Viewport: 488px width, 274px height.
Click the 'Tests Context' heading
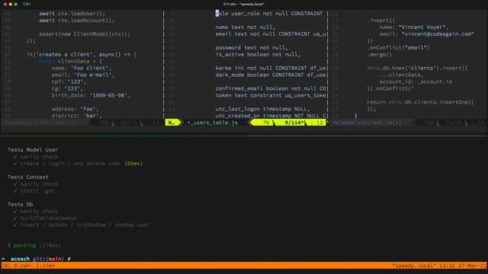(28, 177)
